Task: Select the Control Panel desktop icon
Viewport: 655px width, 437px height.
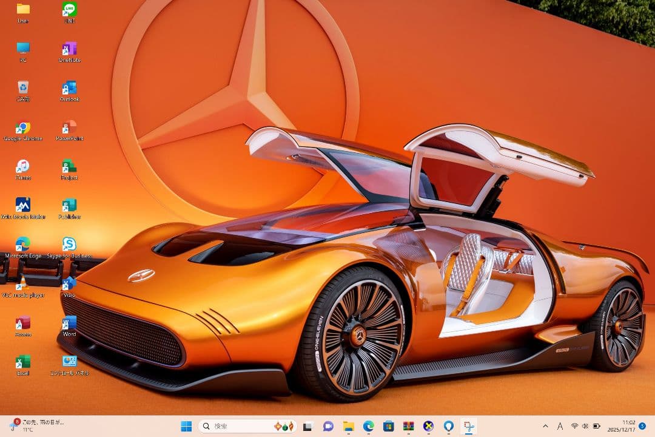Action: (69, 362)
